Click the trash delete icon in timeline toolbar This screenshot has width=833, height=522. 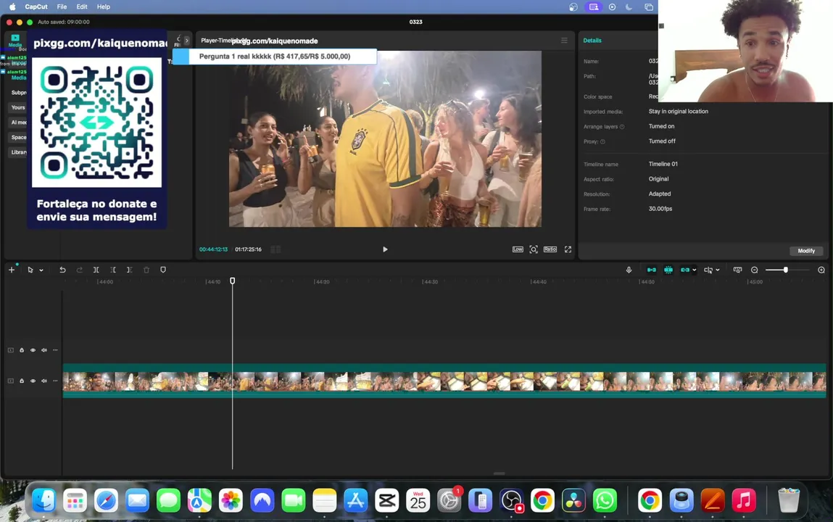tap(146, 270)
